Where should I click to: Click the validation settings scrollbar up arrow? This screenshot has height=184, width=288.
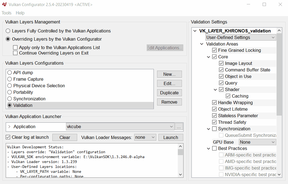[279, 31]
